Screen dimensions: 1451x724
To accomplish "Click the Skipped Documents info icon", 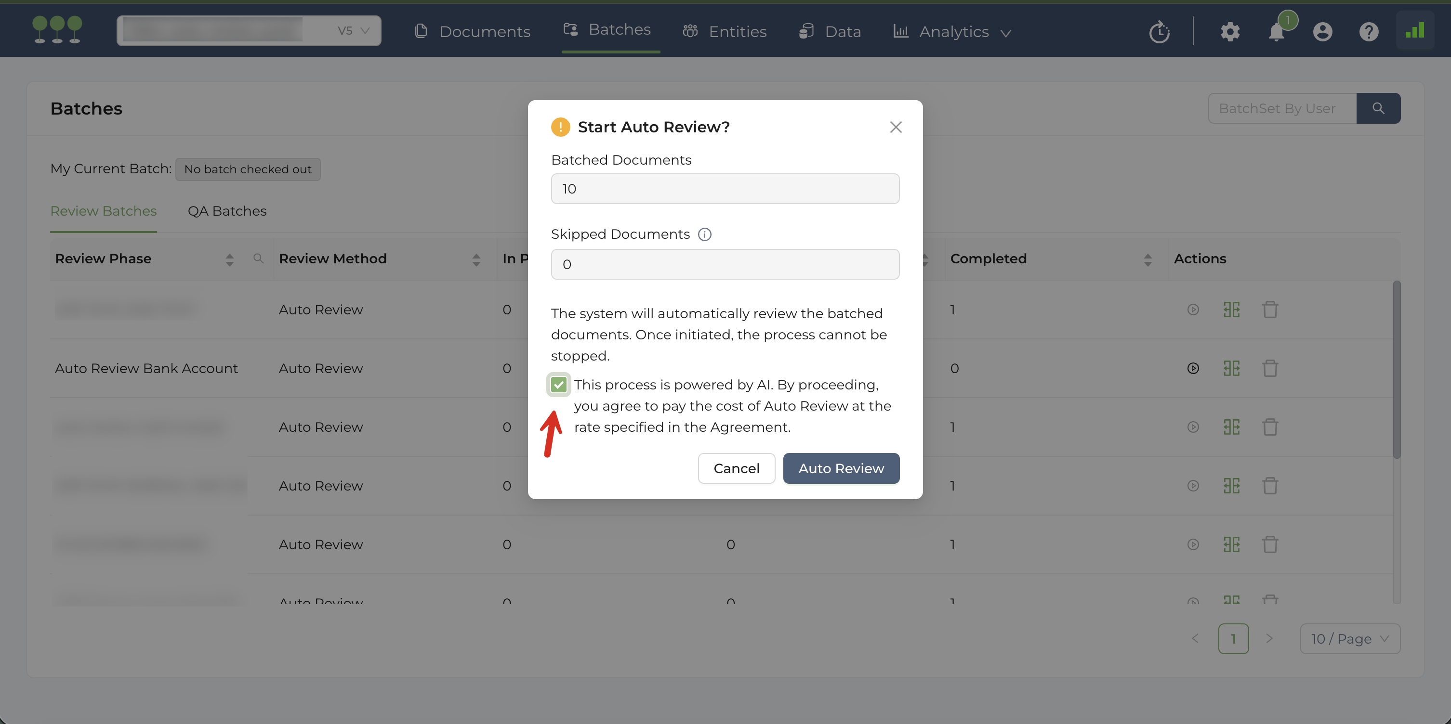I will click(x=704, y=234).
